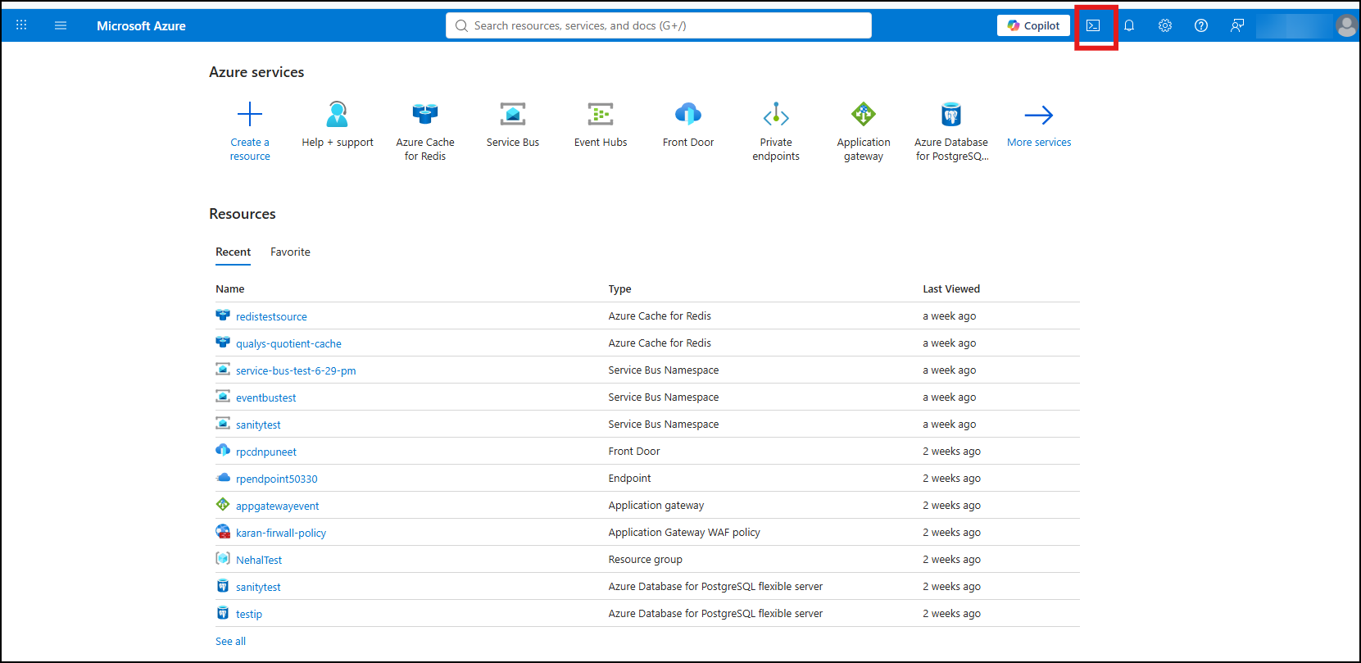Click the Microsoft Azure home title
The image size is (1361, 663).
tap(141, 25)
